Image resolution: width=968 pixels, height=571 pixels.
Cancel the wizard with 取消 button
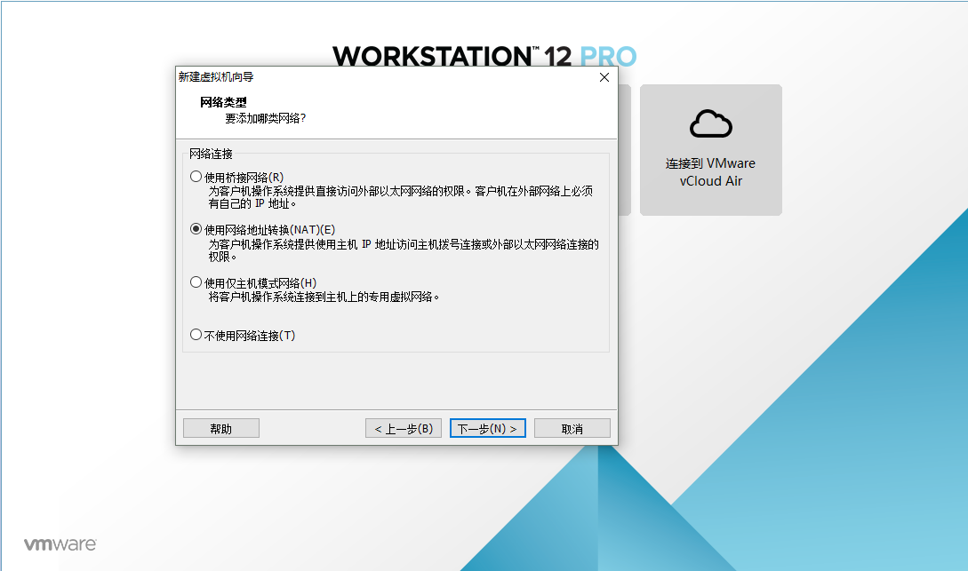(x=572, y=429)
